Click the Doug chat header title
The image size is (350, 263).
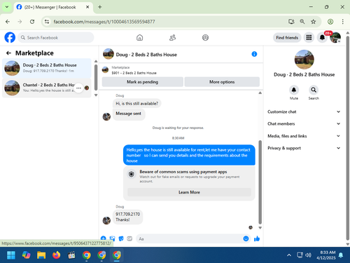click(146, 55)
